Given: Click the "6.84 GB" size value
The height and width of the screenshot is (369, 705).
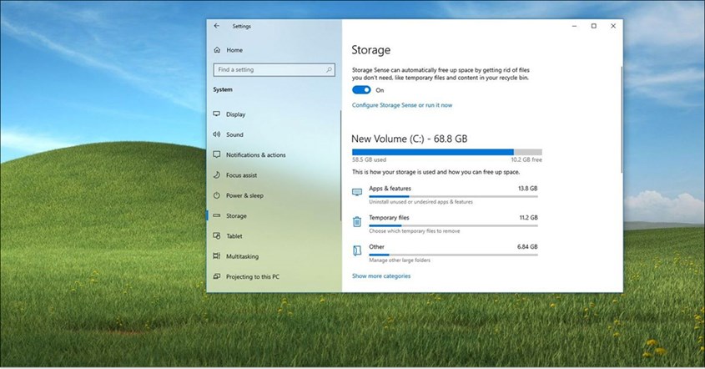Looking at the screenshot, I should click(x=527, y=247).
